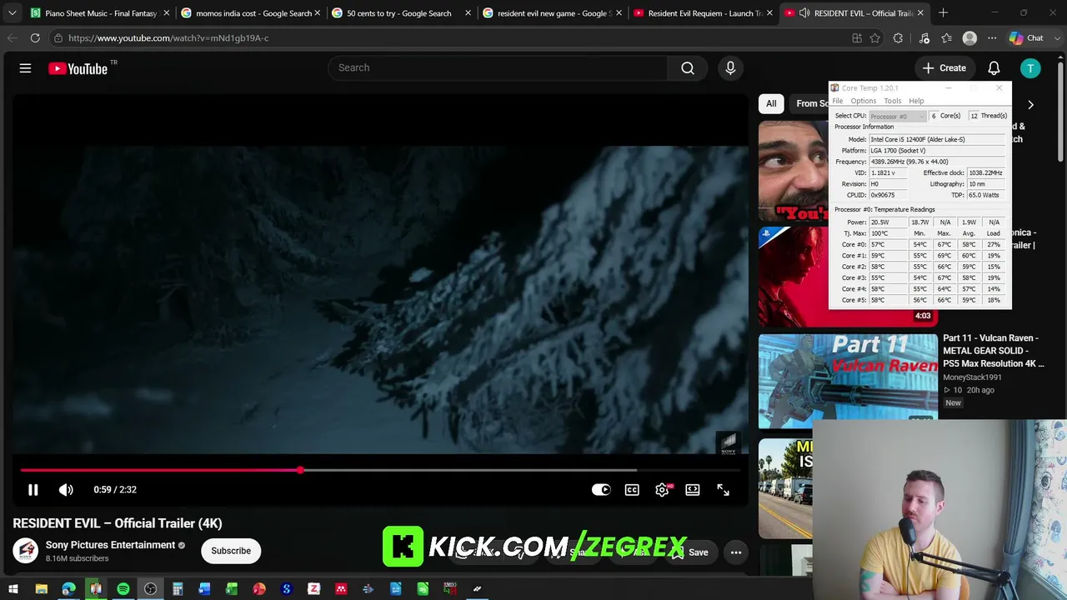The image size is (1067, 600).
Task: Open the Copilot Chat button
Action: [1027, 38]
